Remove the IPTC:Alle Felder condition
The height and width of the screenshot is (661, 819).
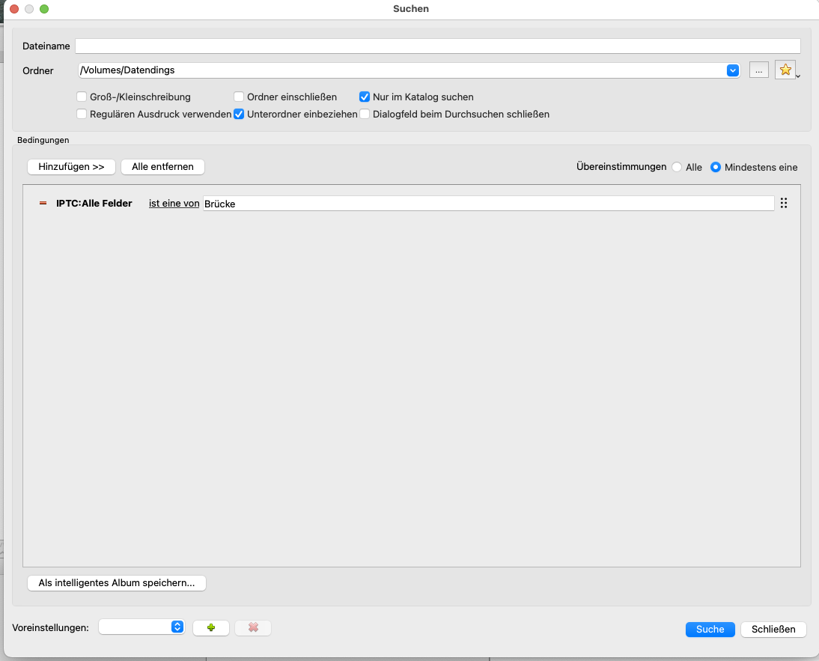[43, 203]
